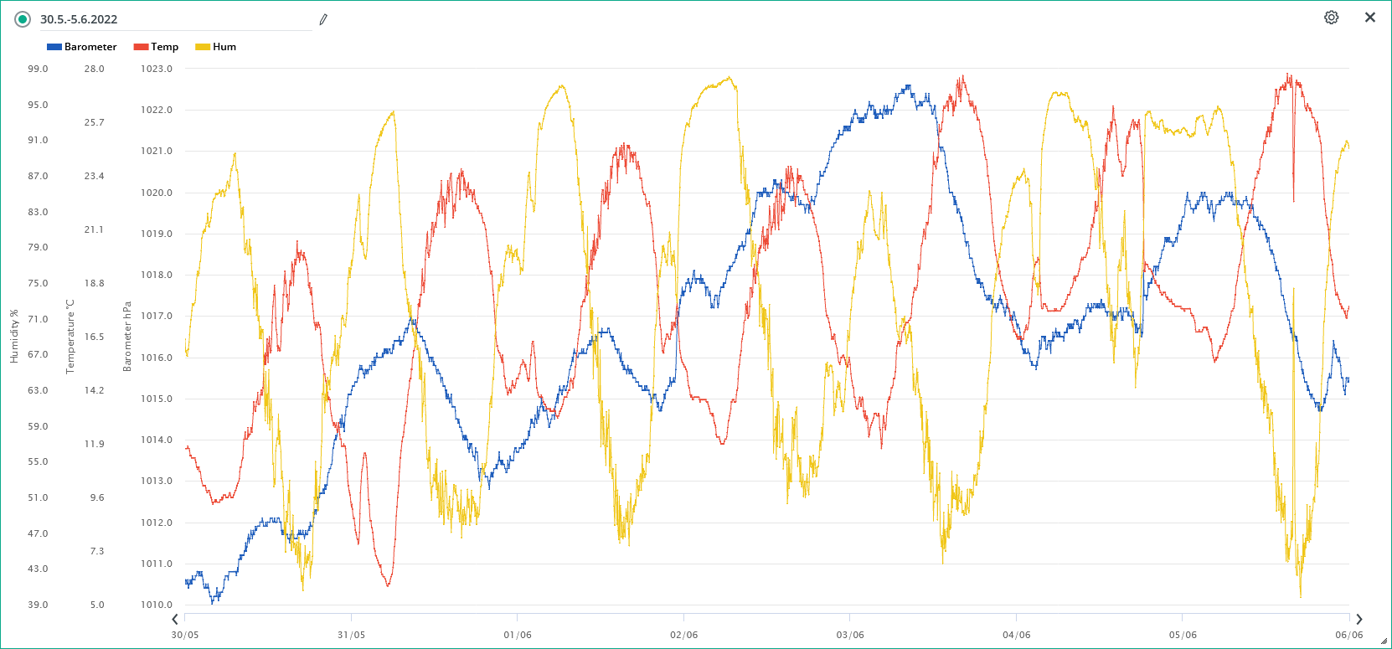1392x649 pixels.
Task: Click the red Temp color swatch
Action: click(141, 47)
